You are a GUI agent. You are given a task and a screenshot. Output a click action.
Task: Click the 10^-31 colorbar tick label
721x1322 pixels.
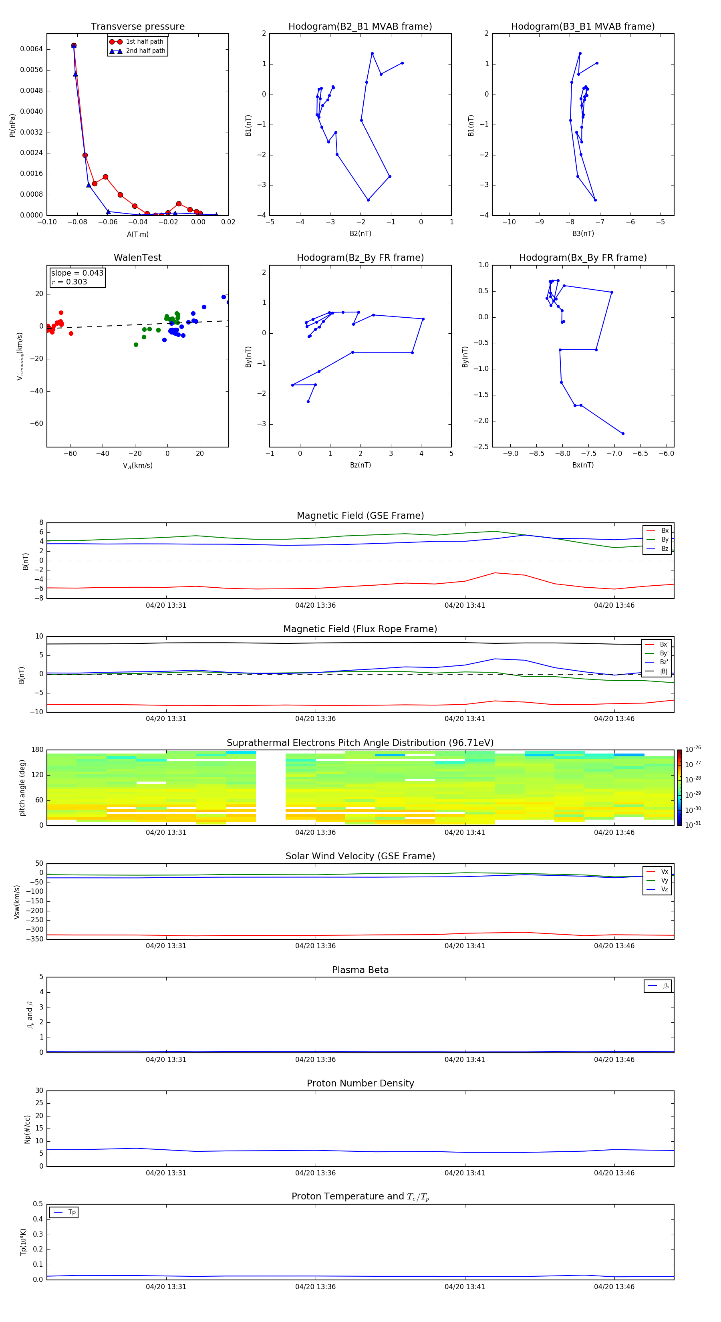coord(693,825)
